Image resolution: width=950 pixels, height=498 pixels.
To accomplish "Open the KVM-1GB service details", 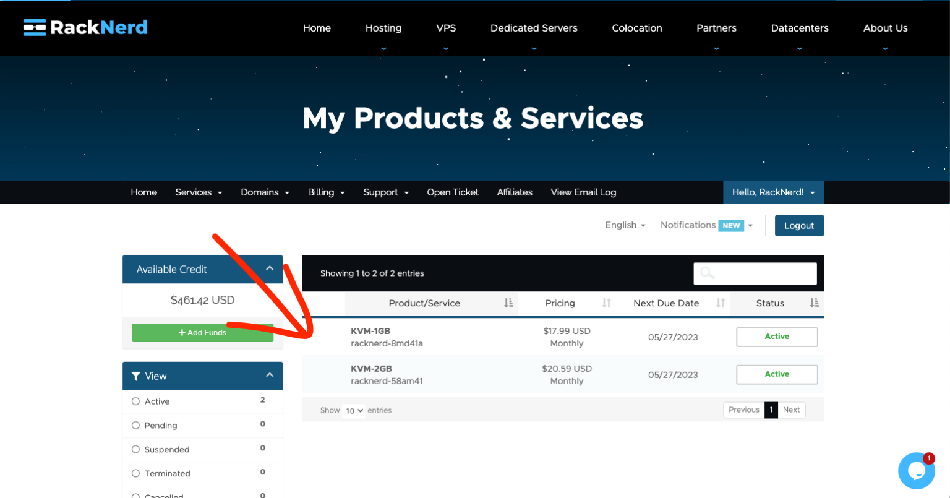I will (371, 331).
